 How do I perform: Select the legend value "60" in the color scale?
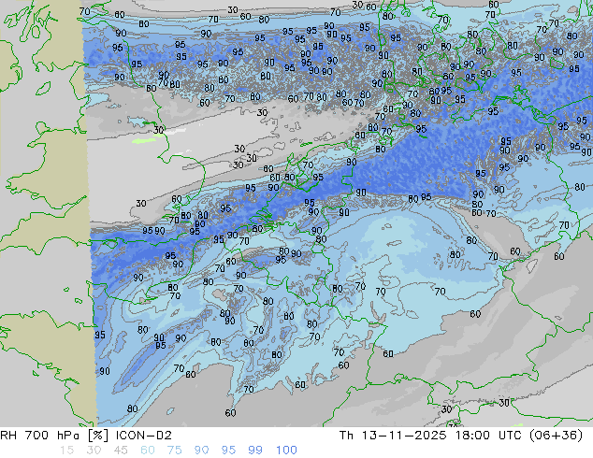pos(148,451)
